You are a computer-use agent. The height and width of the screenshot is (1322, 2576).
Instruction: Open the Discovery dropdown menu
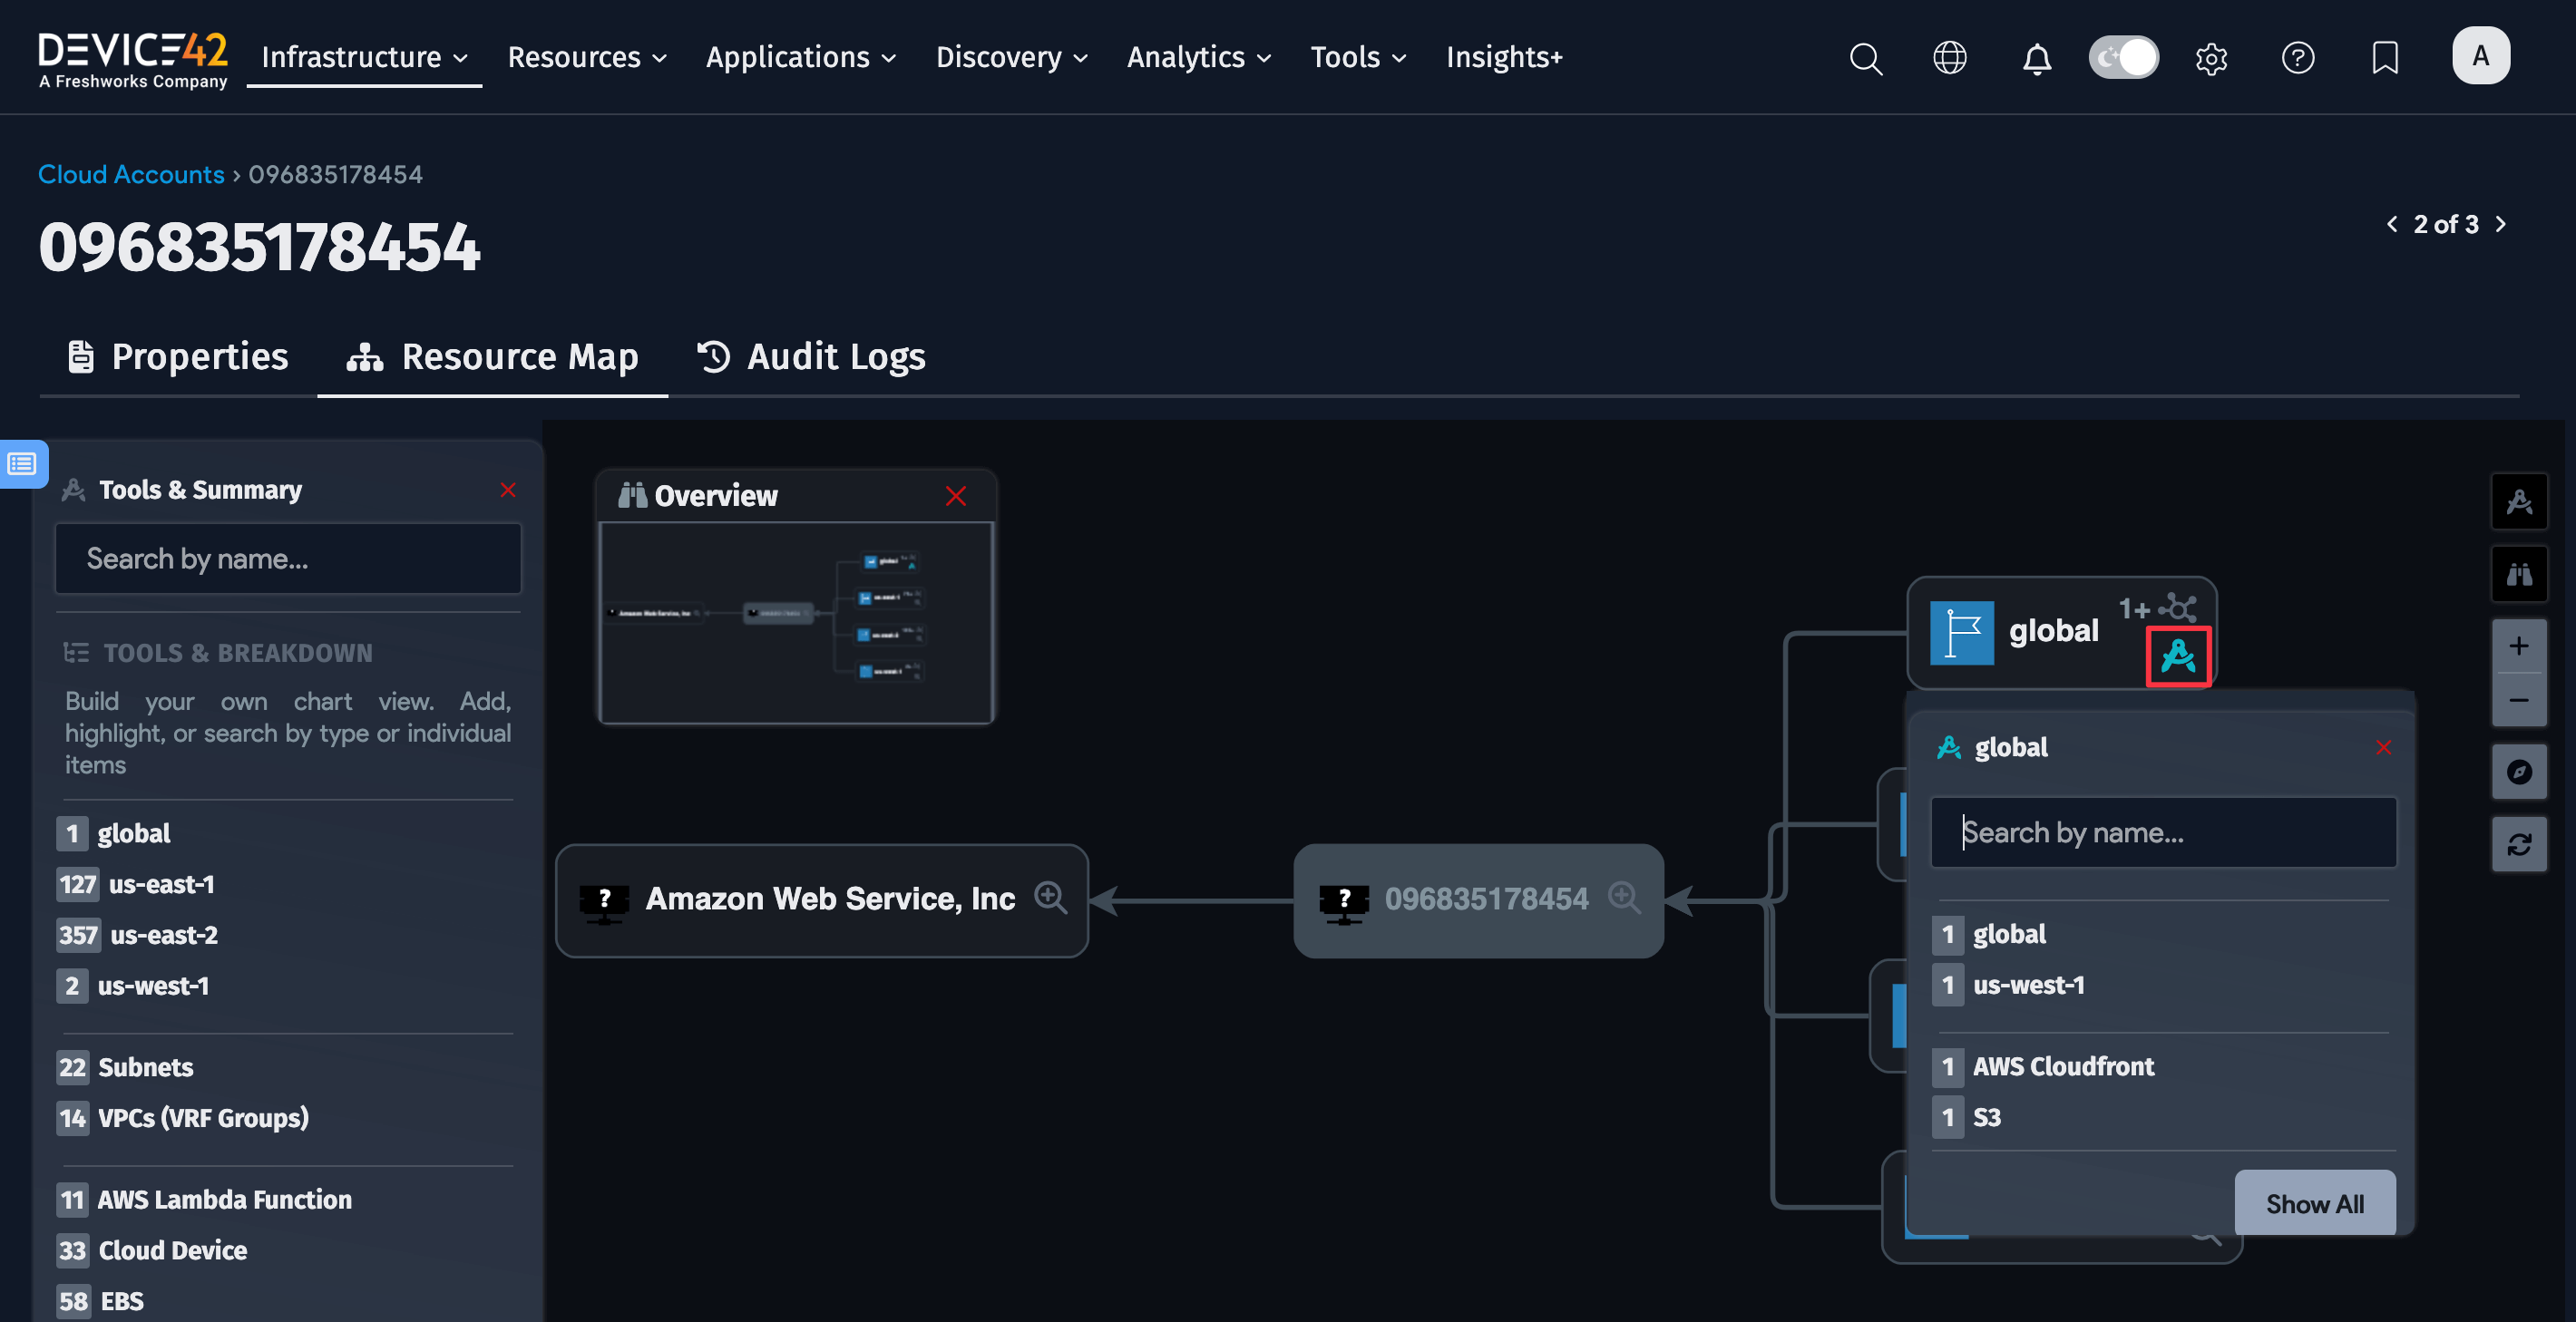tap(1011, 58)
